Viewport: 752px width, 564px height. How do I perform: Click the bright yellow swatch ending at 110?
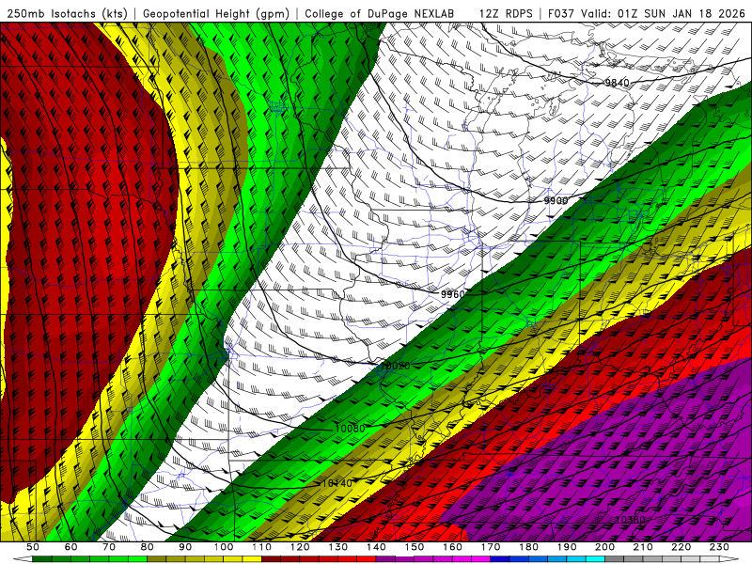click(x=252, y=559)
